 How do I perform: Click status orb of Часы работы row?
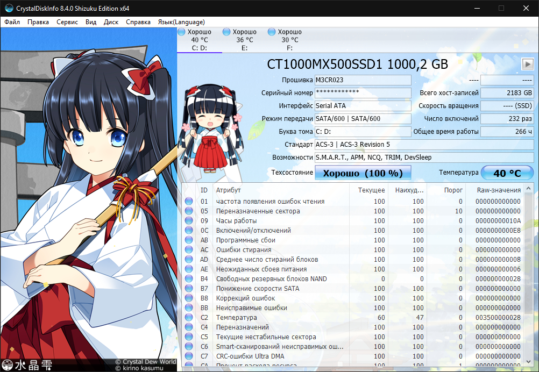click(x=189, y=220)
